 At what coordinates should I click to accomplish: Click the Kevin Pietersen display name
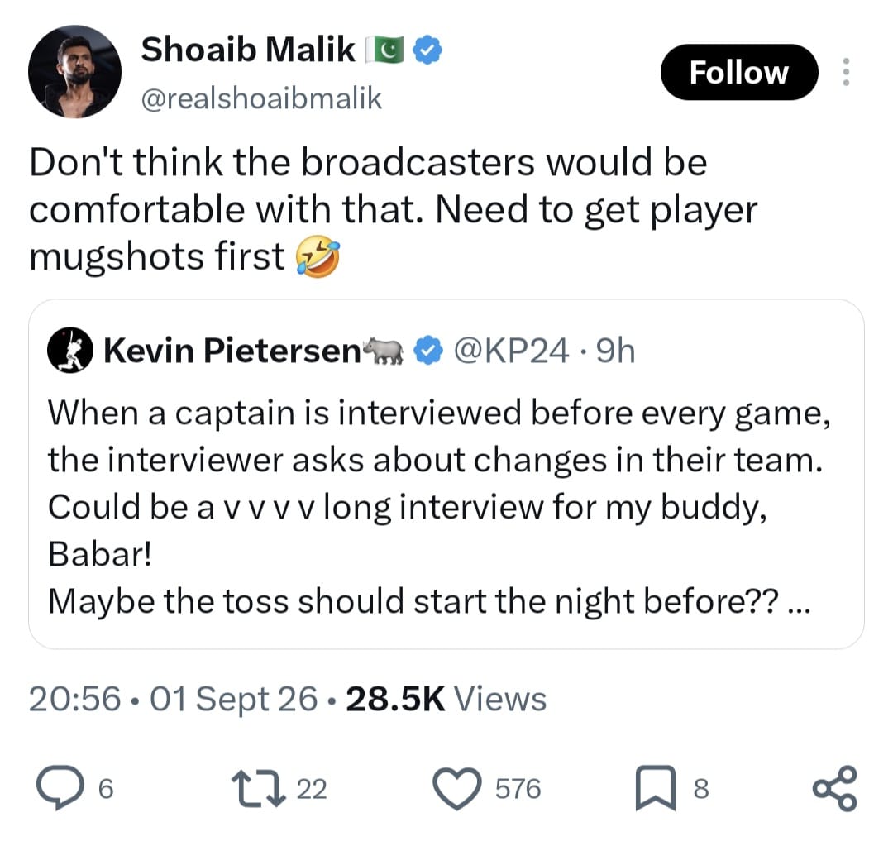click(x=232, y=351)
